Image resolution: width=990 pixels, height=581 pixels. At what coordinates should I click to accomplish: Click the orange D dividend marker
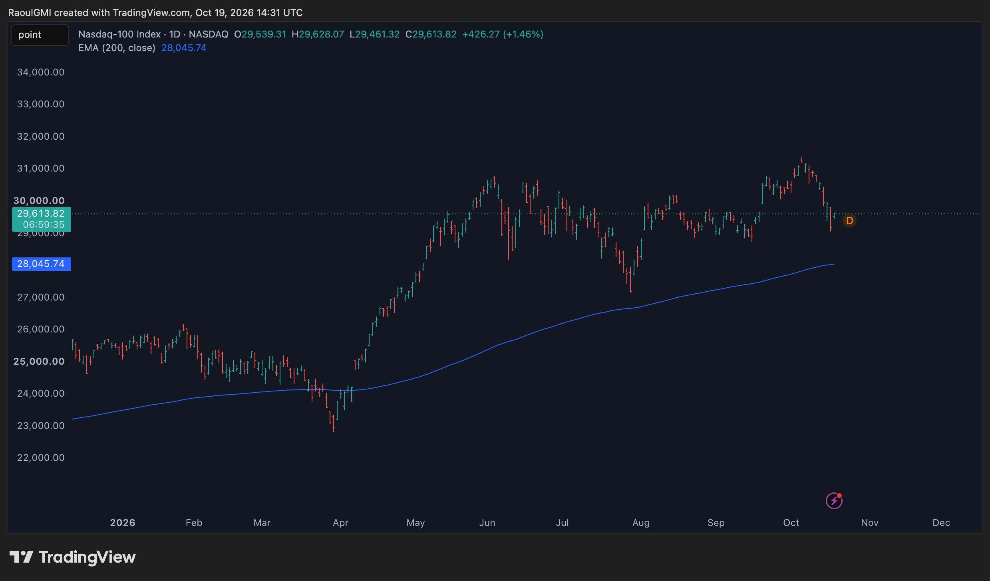click(849, 221)
